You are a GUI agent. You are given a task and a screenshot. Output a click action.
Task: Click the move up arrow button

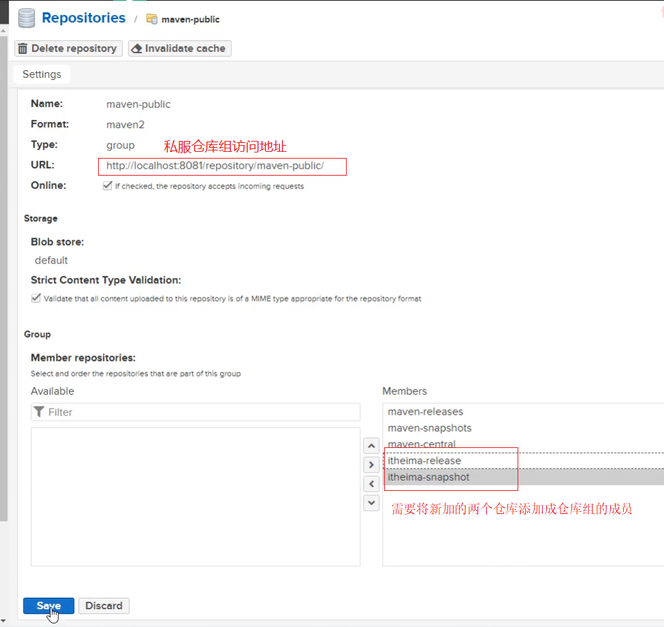coord(371,447)
